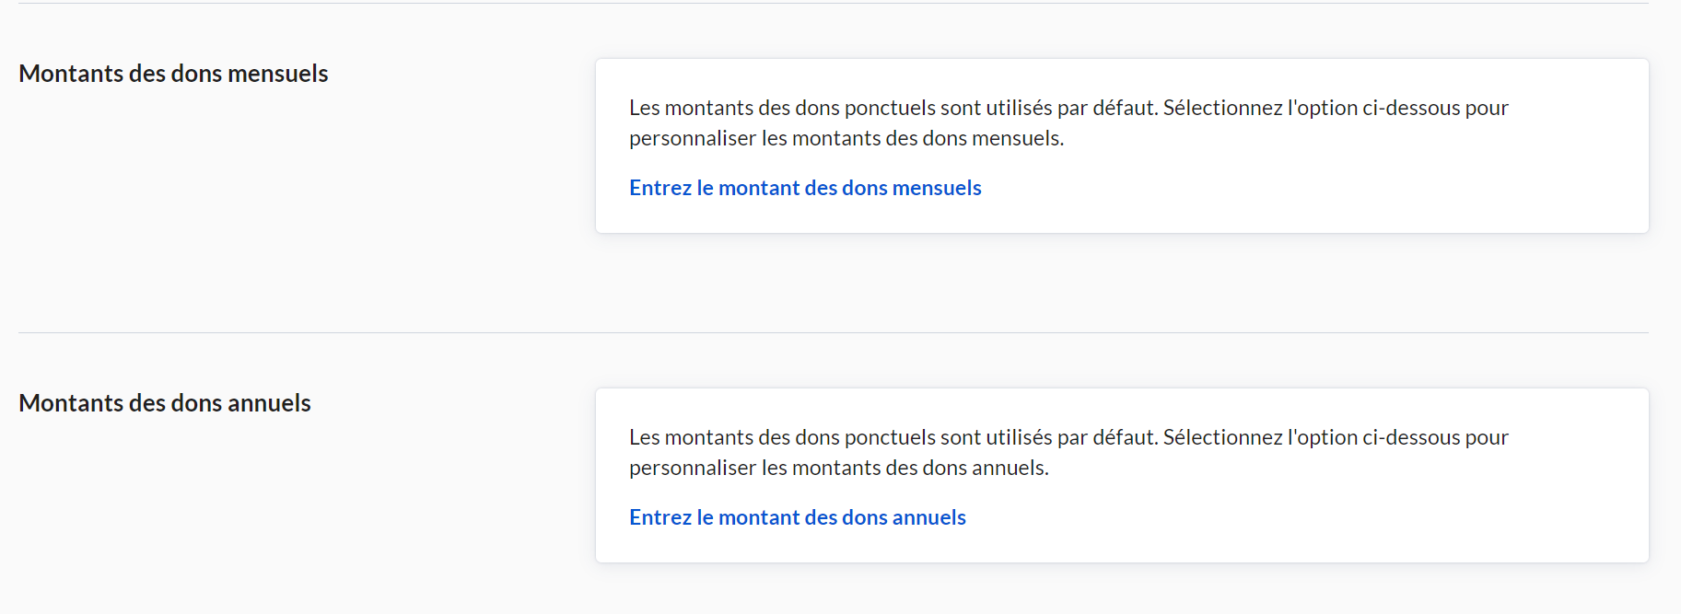
Task: Click blank space right of the annual link
Action: point(1290,517)
